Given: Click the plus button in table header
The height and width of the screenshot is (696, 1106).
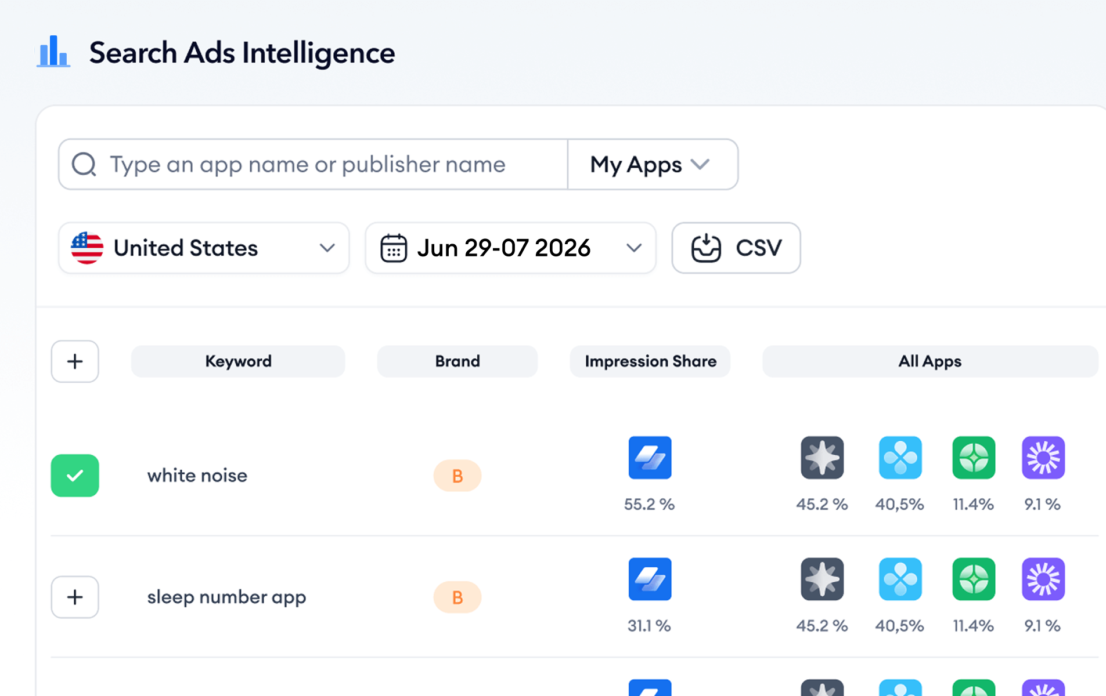Looking at the screenshot, I should click(75, 361).
